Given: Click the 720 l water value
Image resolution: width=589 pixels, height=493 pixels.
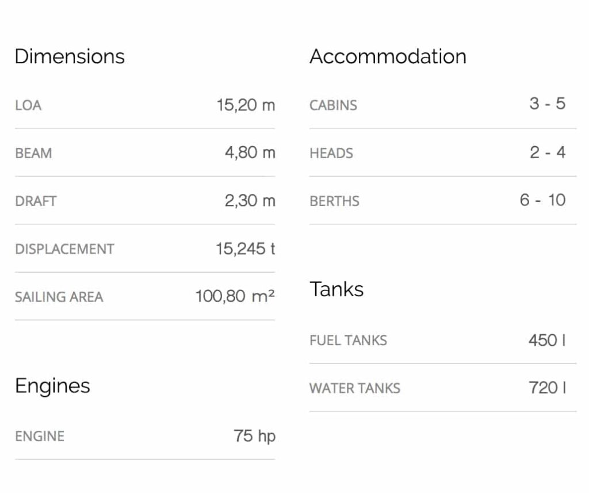Looking at the screenshot, I should tap(547, 388).
